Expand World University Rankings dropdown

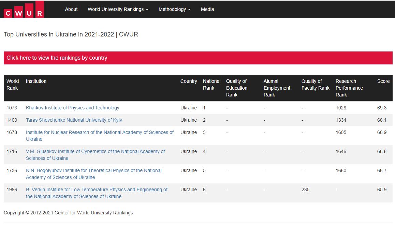click(118, 9)
